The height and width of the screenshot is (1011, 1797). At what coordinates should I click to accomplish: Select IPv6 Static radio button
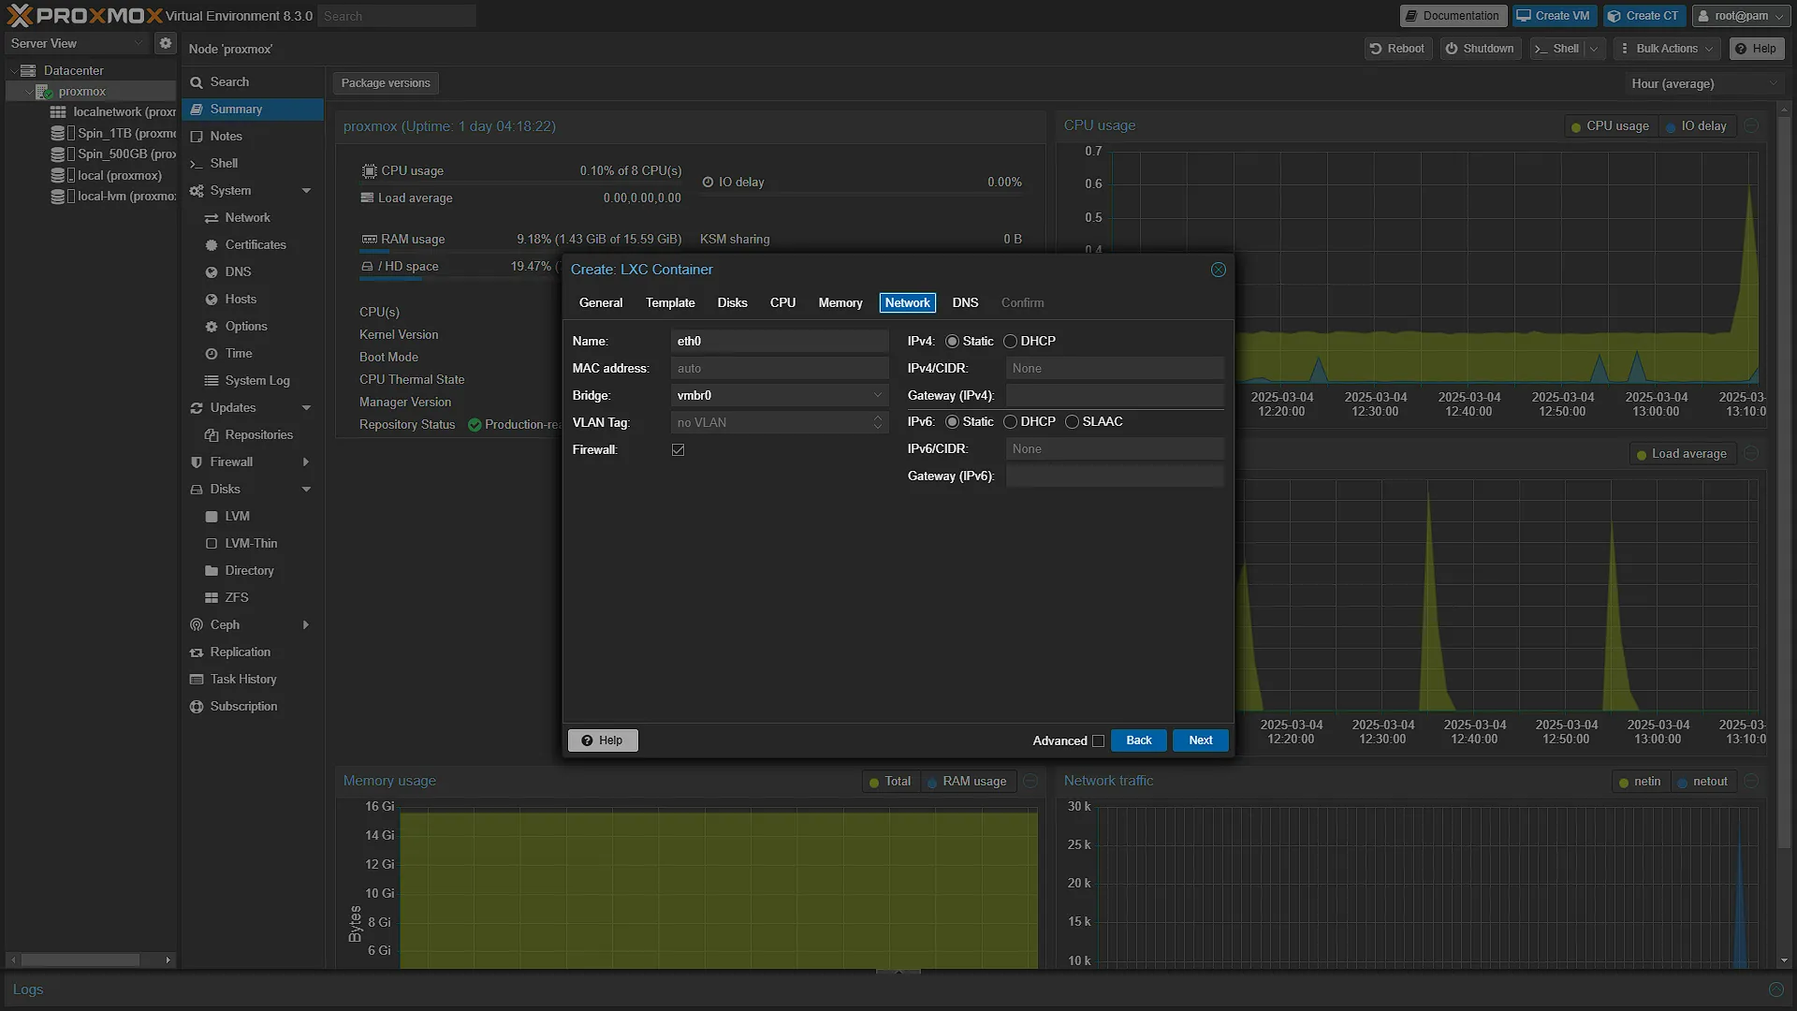[952, 422]
